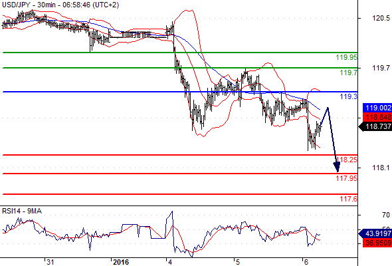Select the green 119.7 resistance label
This screenshot has height=266, width=392.
349,72
